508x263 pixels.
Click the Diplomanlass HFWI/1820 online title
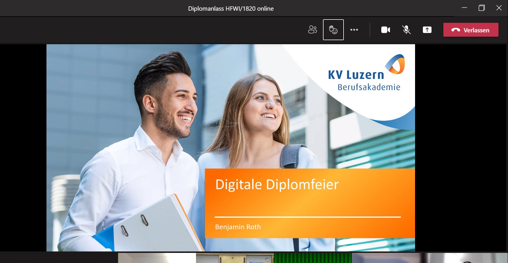point(231,9)
